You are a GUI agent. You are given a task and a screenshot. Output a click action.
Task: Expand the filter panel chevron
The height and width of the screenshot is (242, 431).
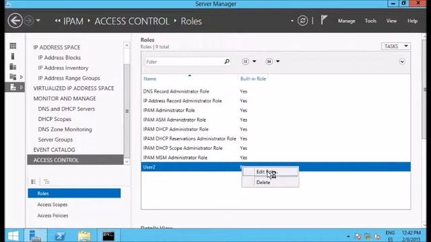point(402,61)
